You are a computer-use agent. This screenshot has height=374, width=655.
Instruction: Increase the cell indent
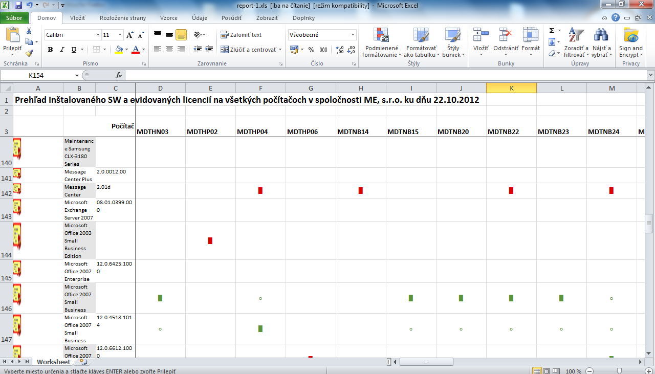point(209,50)
